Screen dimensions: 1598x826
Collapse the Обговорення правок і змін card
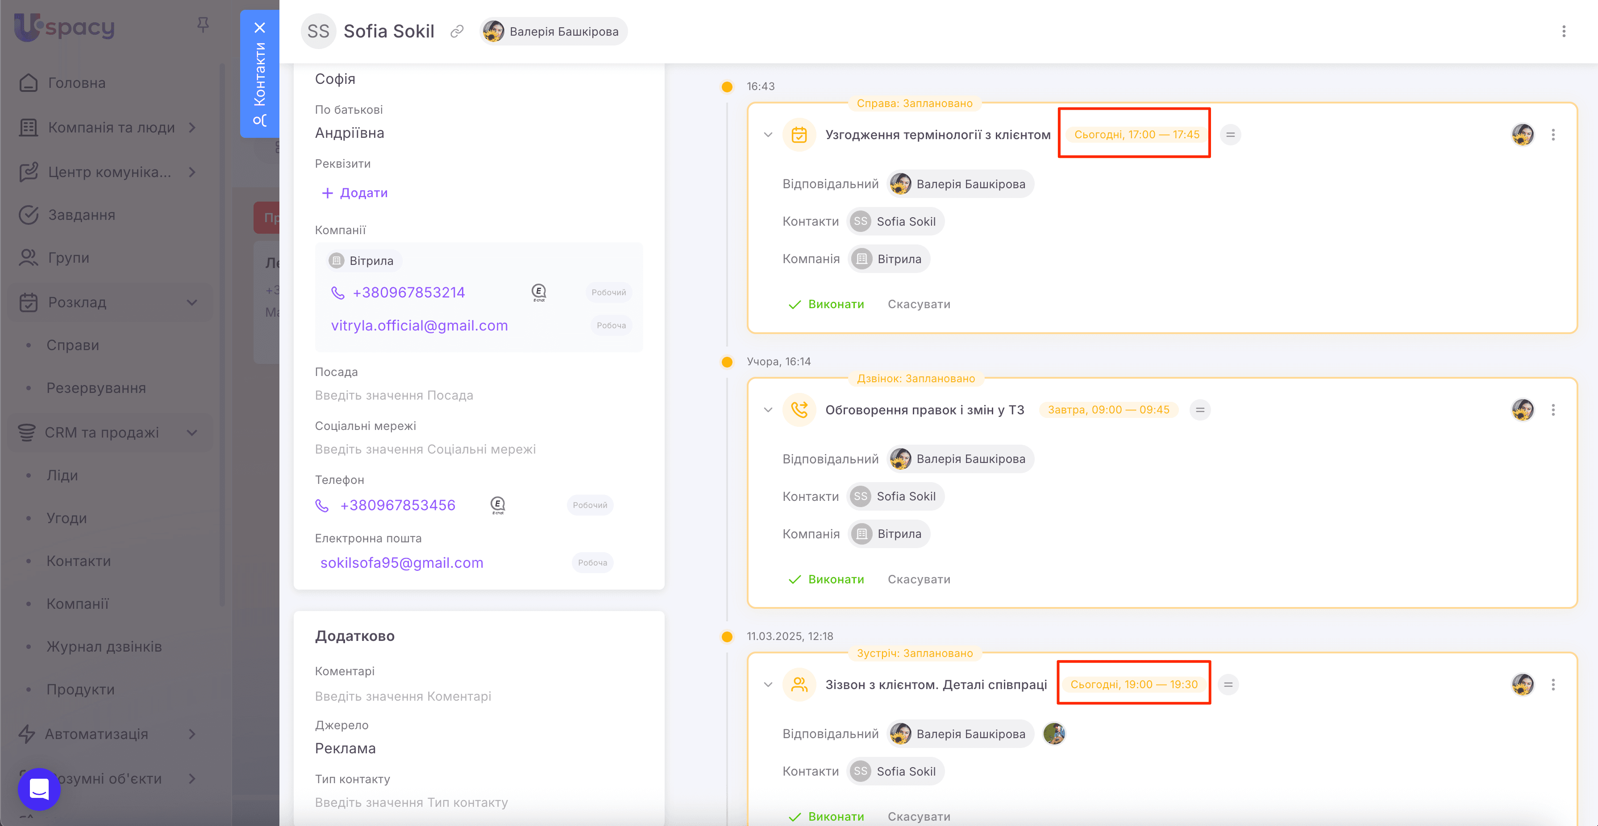[x=768, y=409]
